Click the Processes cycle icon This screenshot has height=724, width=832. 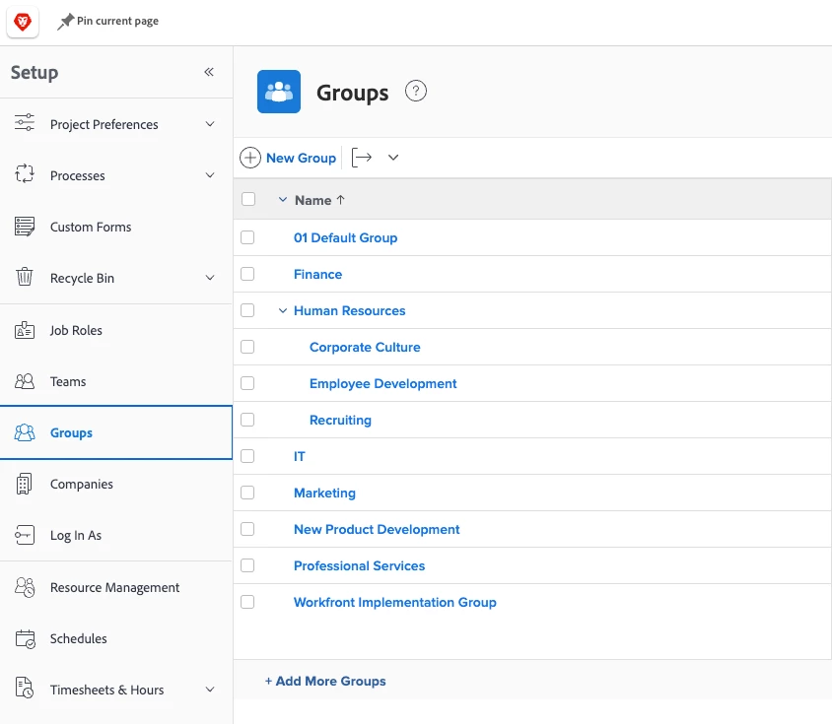click(x=25, y=173)
